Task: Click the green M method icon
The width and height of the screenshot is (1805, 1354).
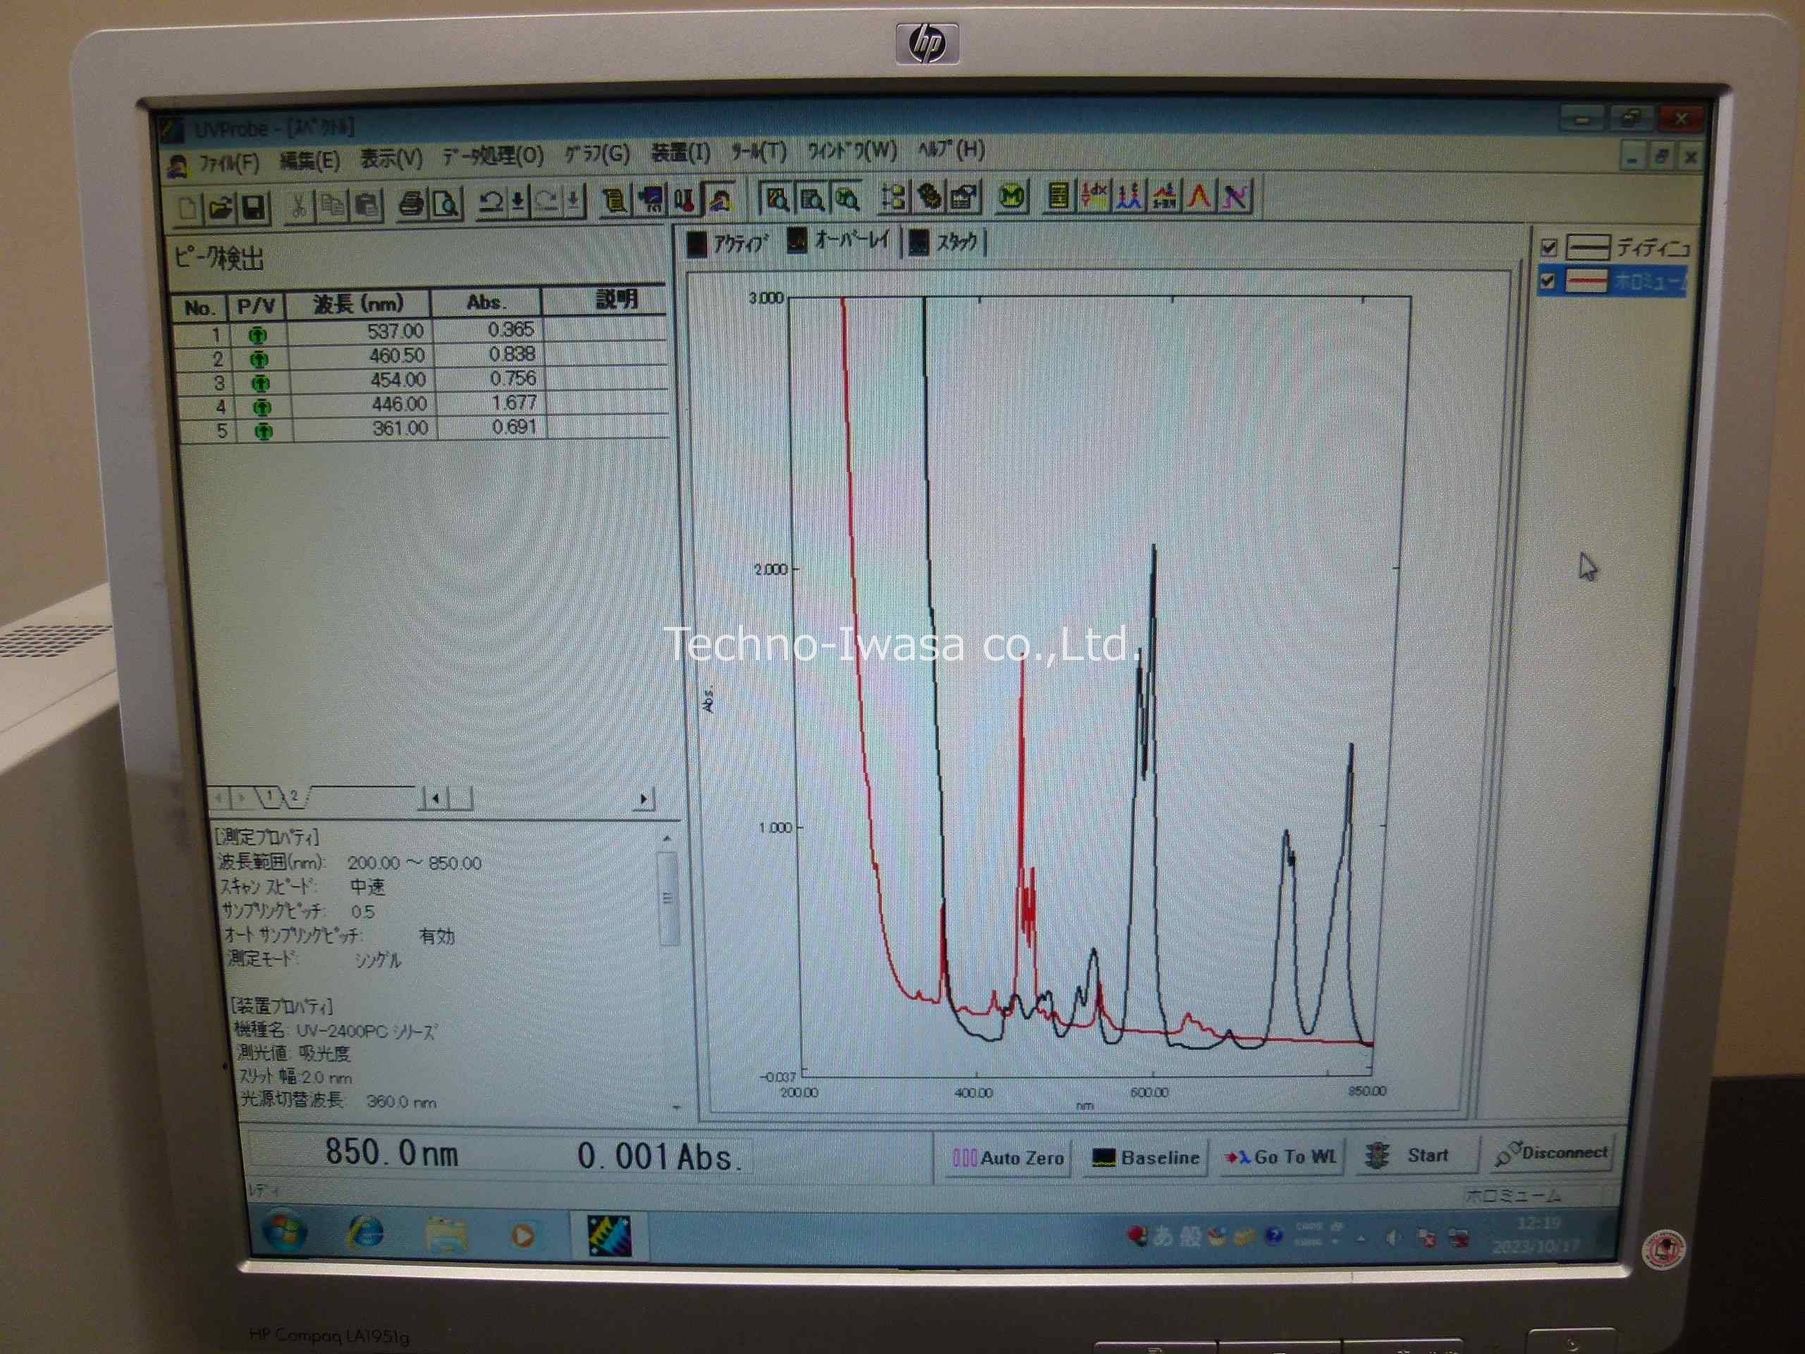Action: [1012, 197]
